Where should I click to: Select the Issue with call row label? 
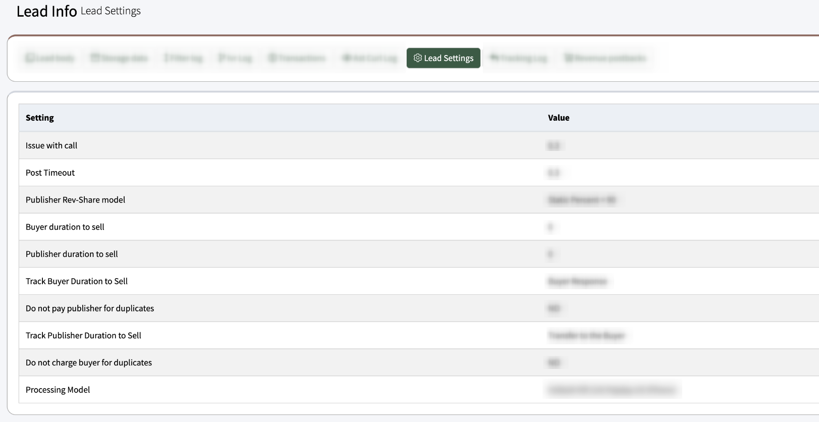(x=51, y=145)
